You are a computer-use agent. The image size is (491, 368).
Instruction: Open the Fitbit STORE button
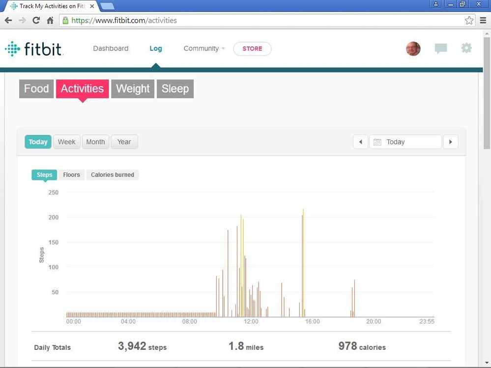pos(253,49)
